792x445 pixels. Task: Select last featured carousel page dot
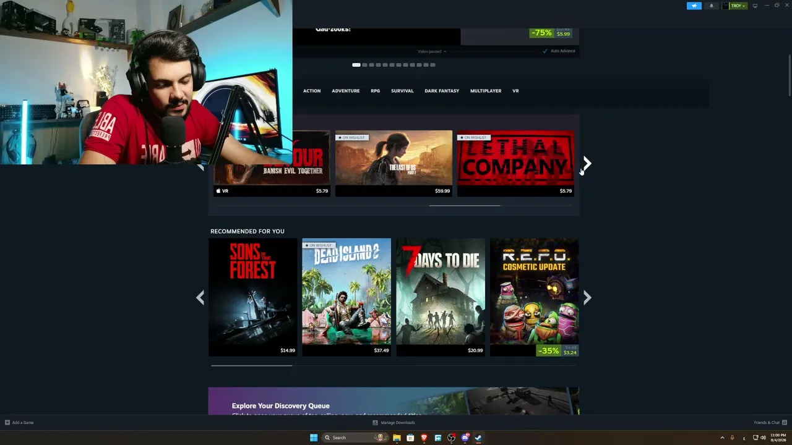[x=433, y=65]
